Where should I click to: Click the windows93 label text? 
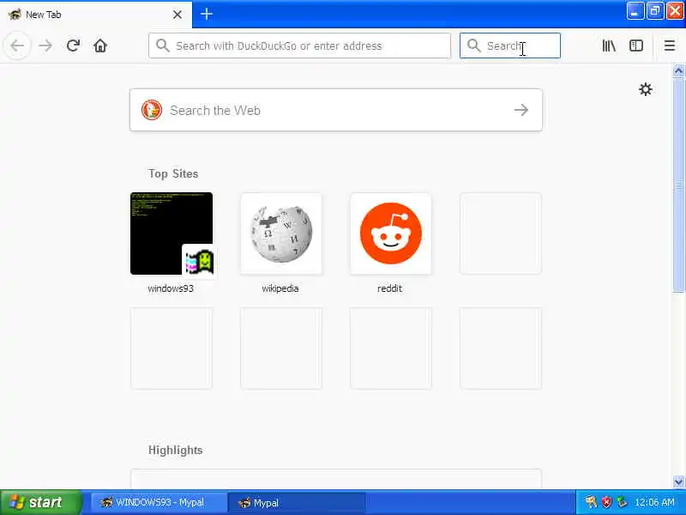(x=171, y=288)
